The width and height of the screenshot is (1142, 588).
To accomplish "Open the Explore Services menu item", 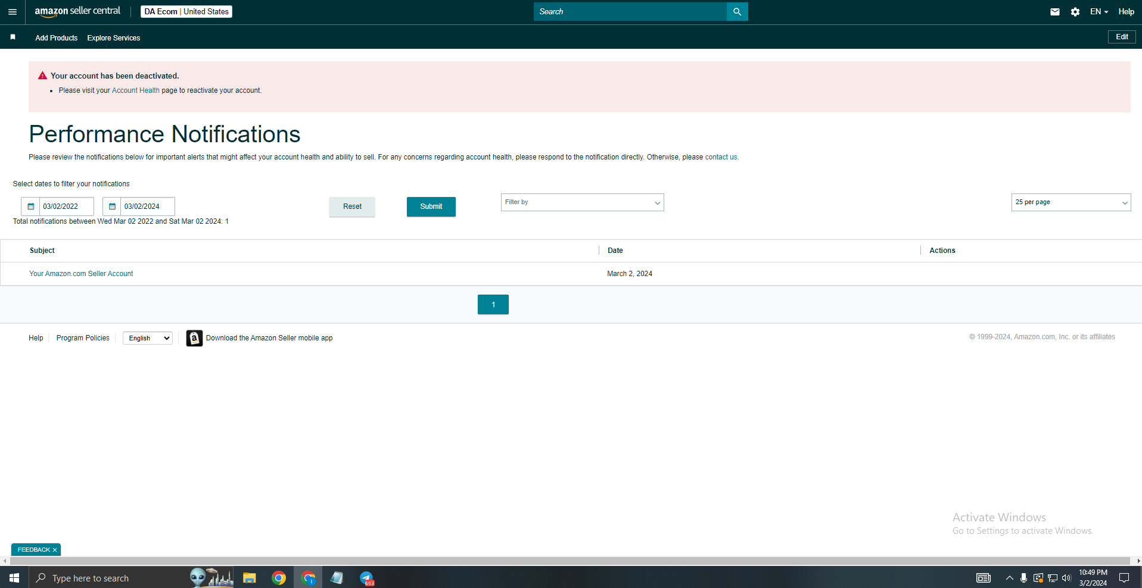I will point(114,38).
